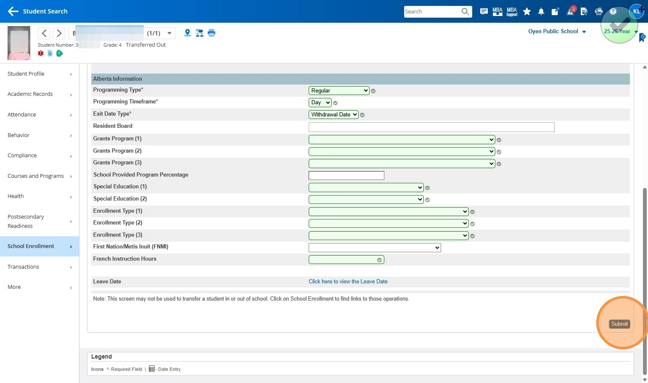Click the Resident Board text field
This screenshot has width=648, height=383.
431,127
